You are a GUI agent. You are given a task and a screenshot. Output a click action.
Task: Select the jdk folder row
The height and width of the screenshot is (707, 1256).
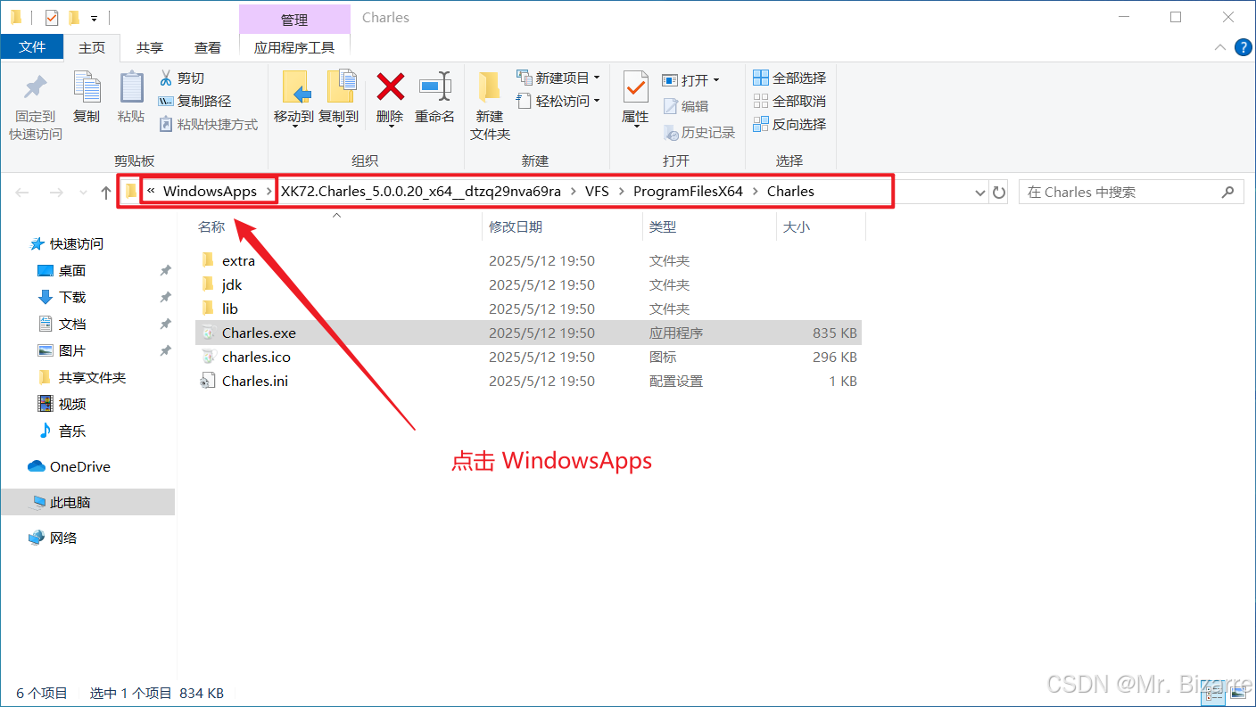528,284
